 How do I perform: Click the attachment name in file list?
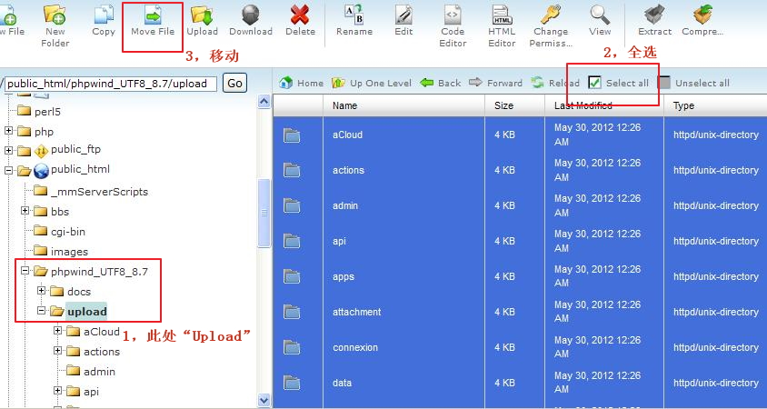pos(356,312)
